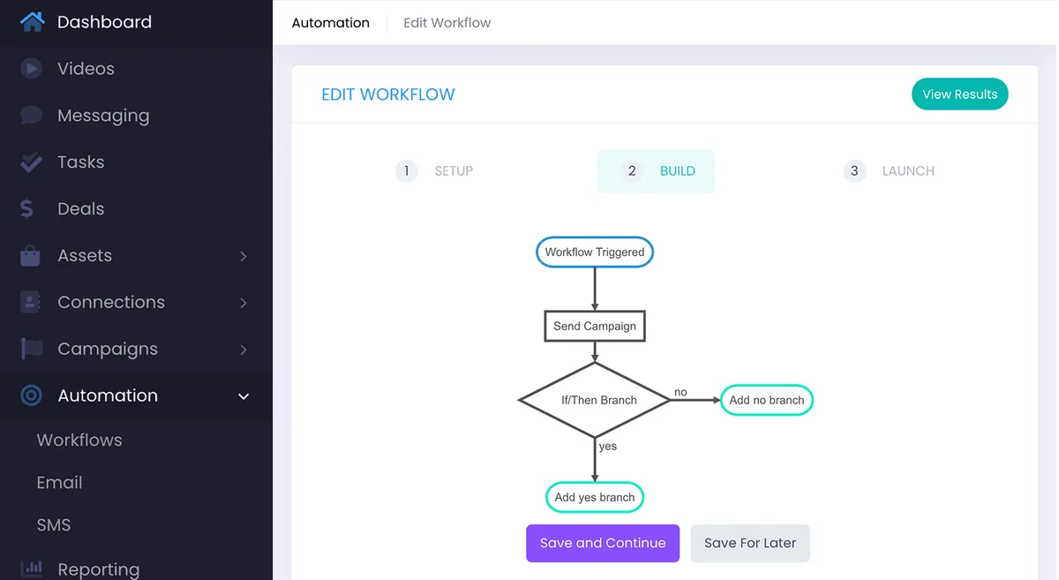
Task: Open the Deals dollar icon
Action: click(26, 209)
